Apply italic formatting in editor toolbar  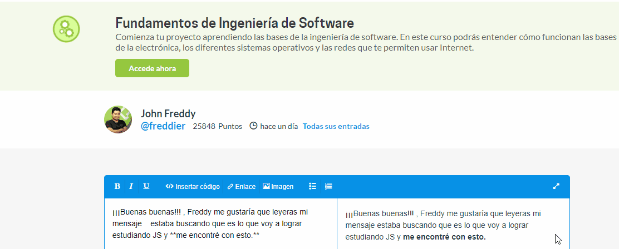[131, 186]
